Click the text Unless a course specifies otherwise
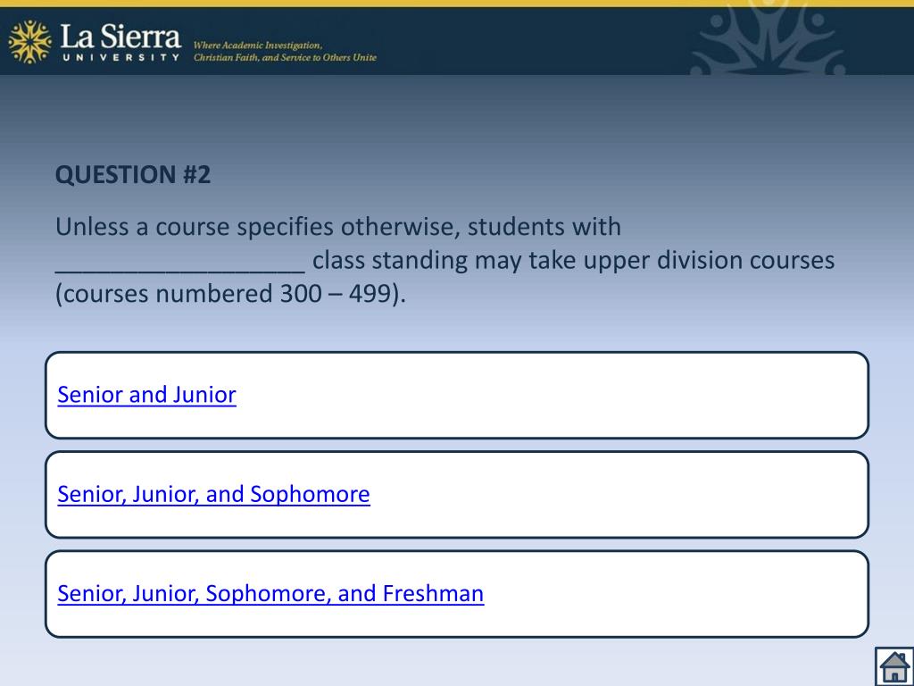 pyautogui.click(x=257, y=227)
